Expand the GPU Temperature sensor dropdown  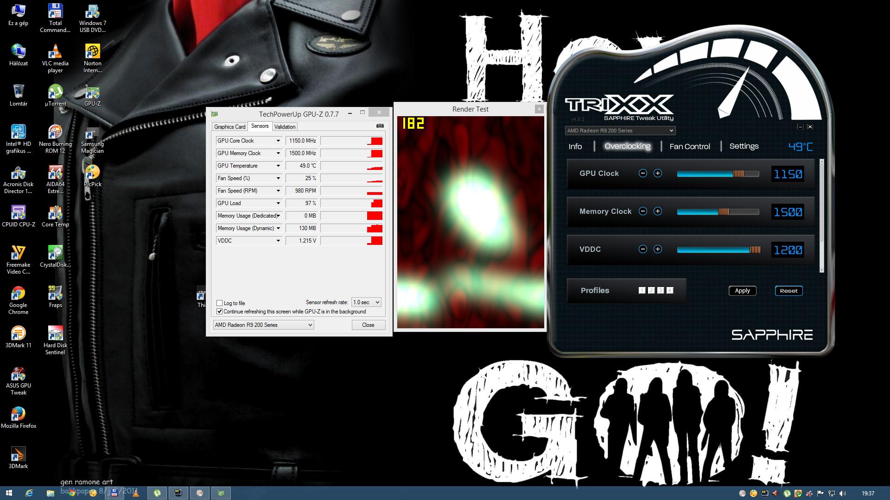pyautogui.click(x=278, y=166)
